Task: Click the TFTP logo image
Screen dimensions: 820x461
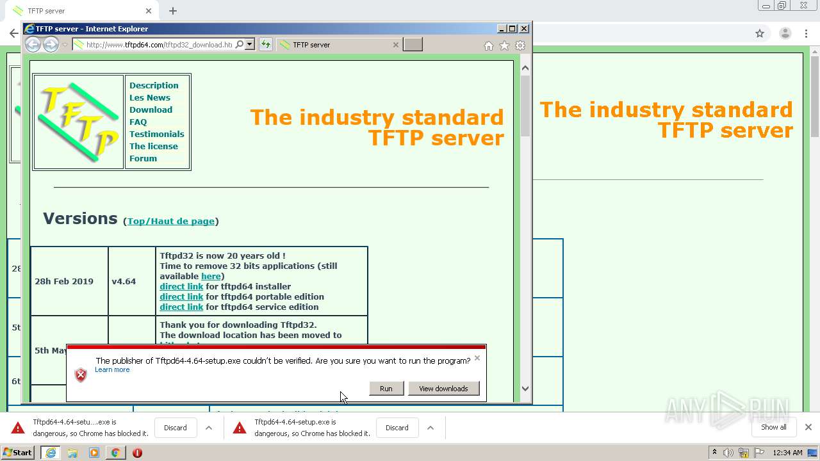Action: coord(78,122)
